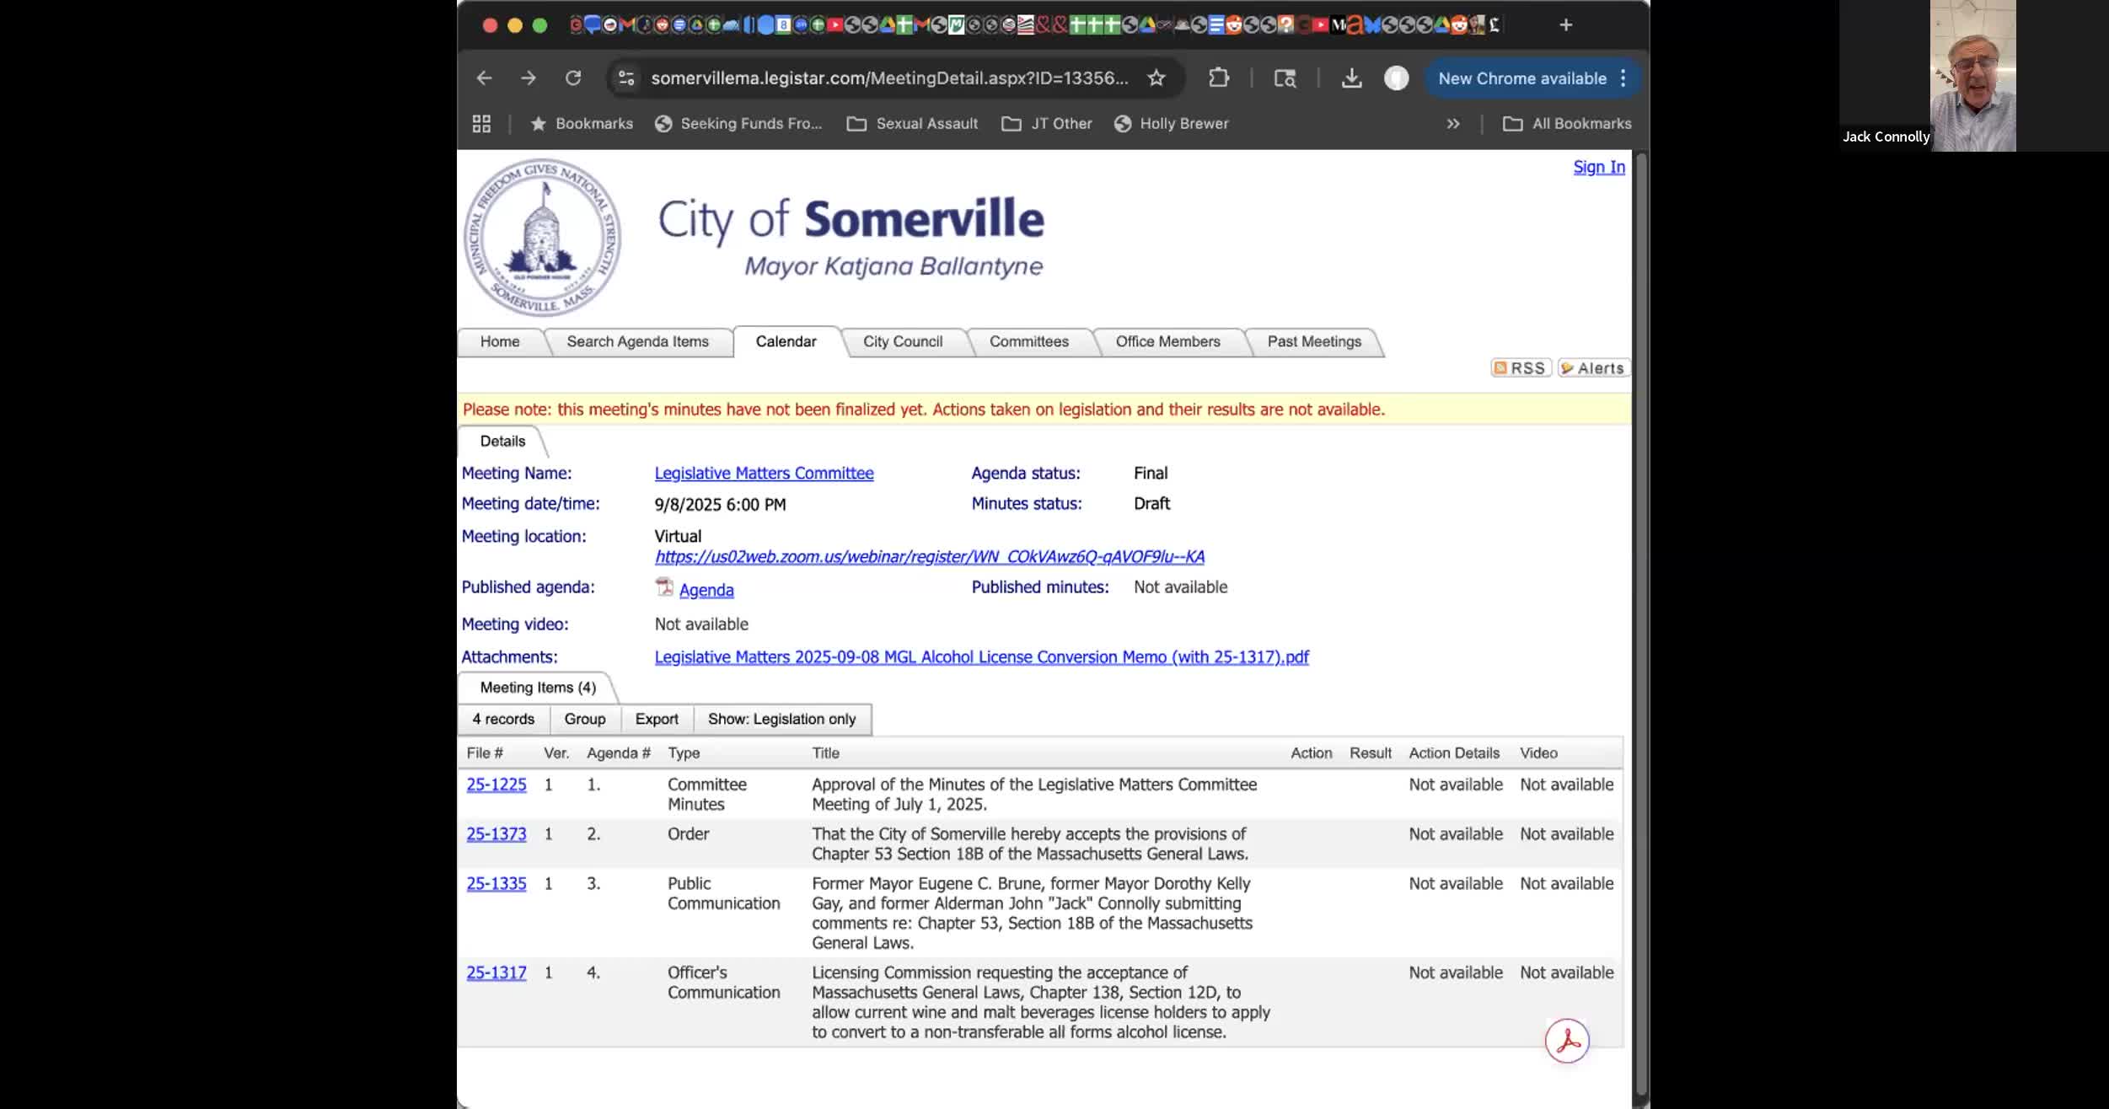Expand the hidden bookmarks chevron

tap(1453, 124)
